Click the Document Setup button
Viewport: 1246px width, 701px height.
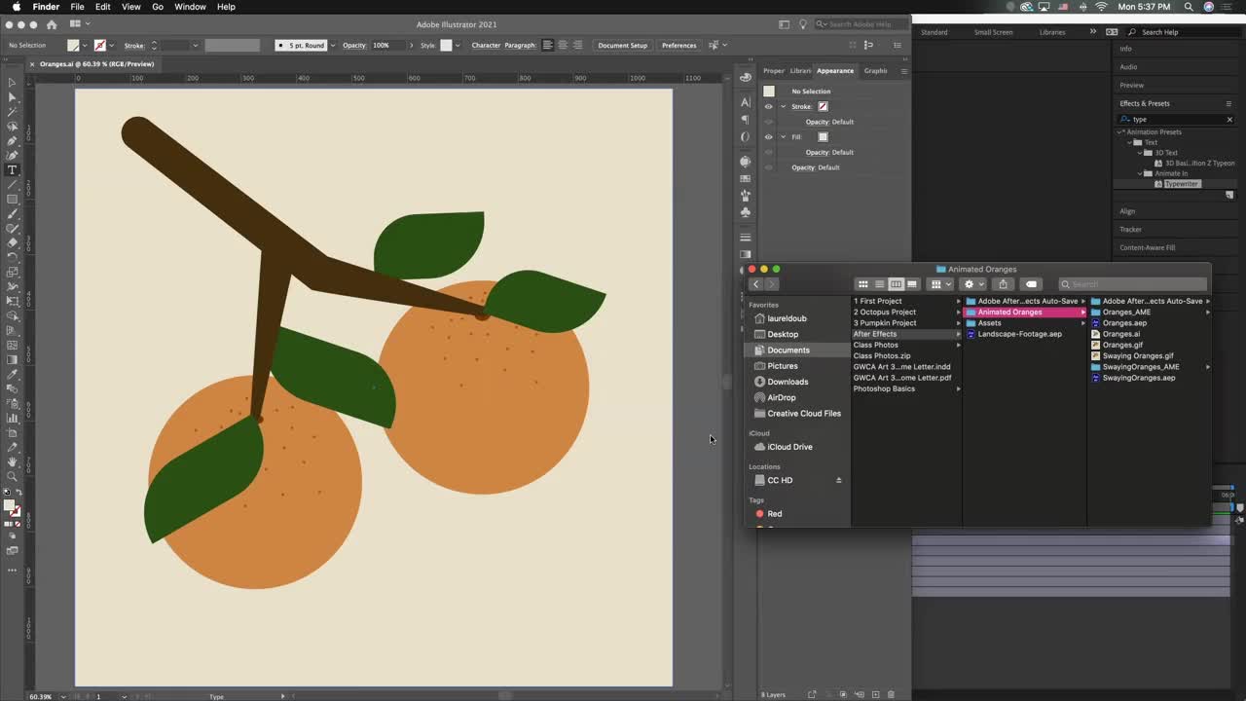click(x=622, y=45)
